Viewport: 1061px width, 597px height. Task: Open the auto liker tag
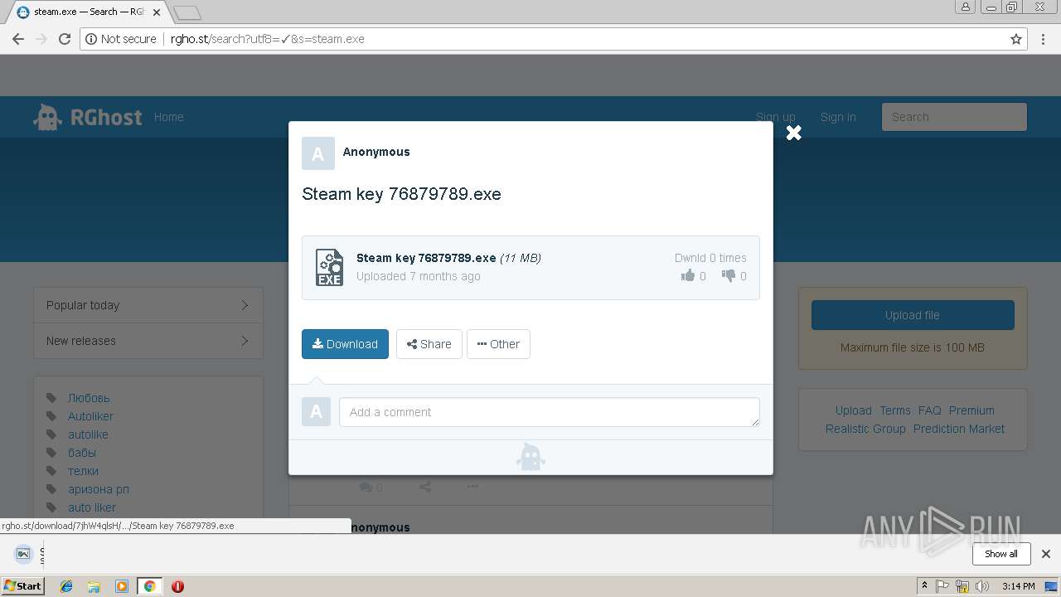(x=92, y=507)
